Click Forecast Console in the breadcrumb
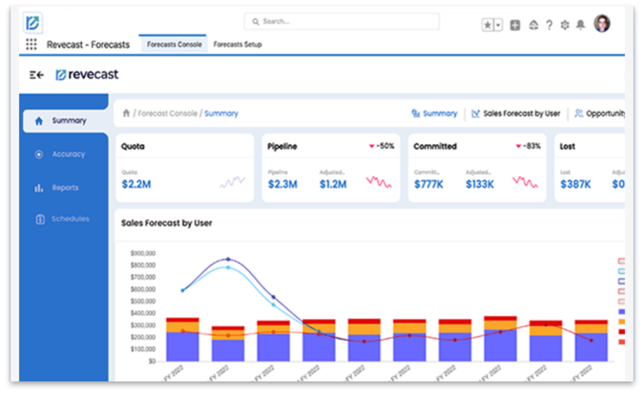 pos(167,113)
